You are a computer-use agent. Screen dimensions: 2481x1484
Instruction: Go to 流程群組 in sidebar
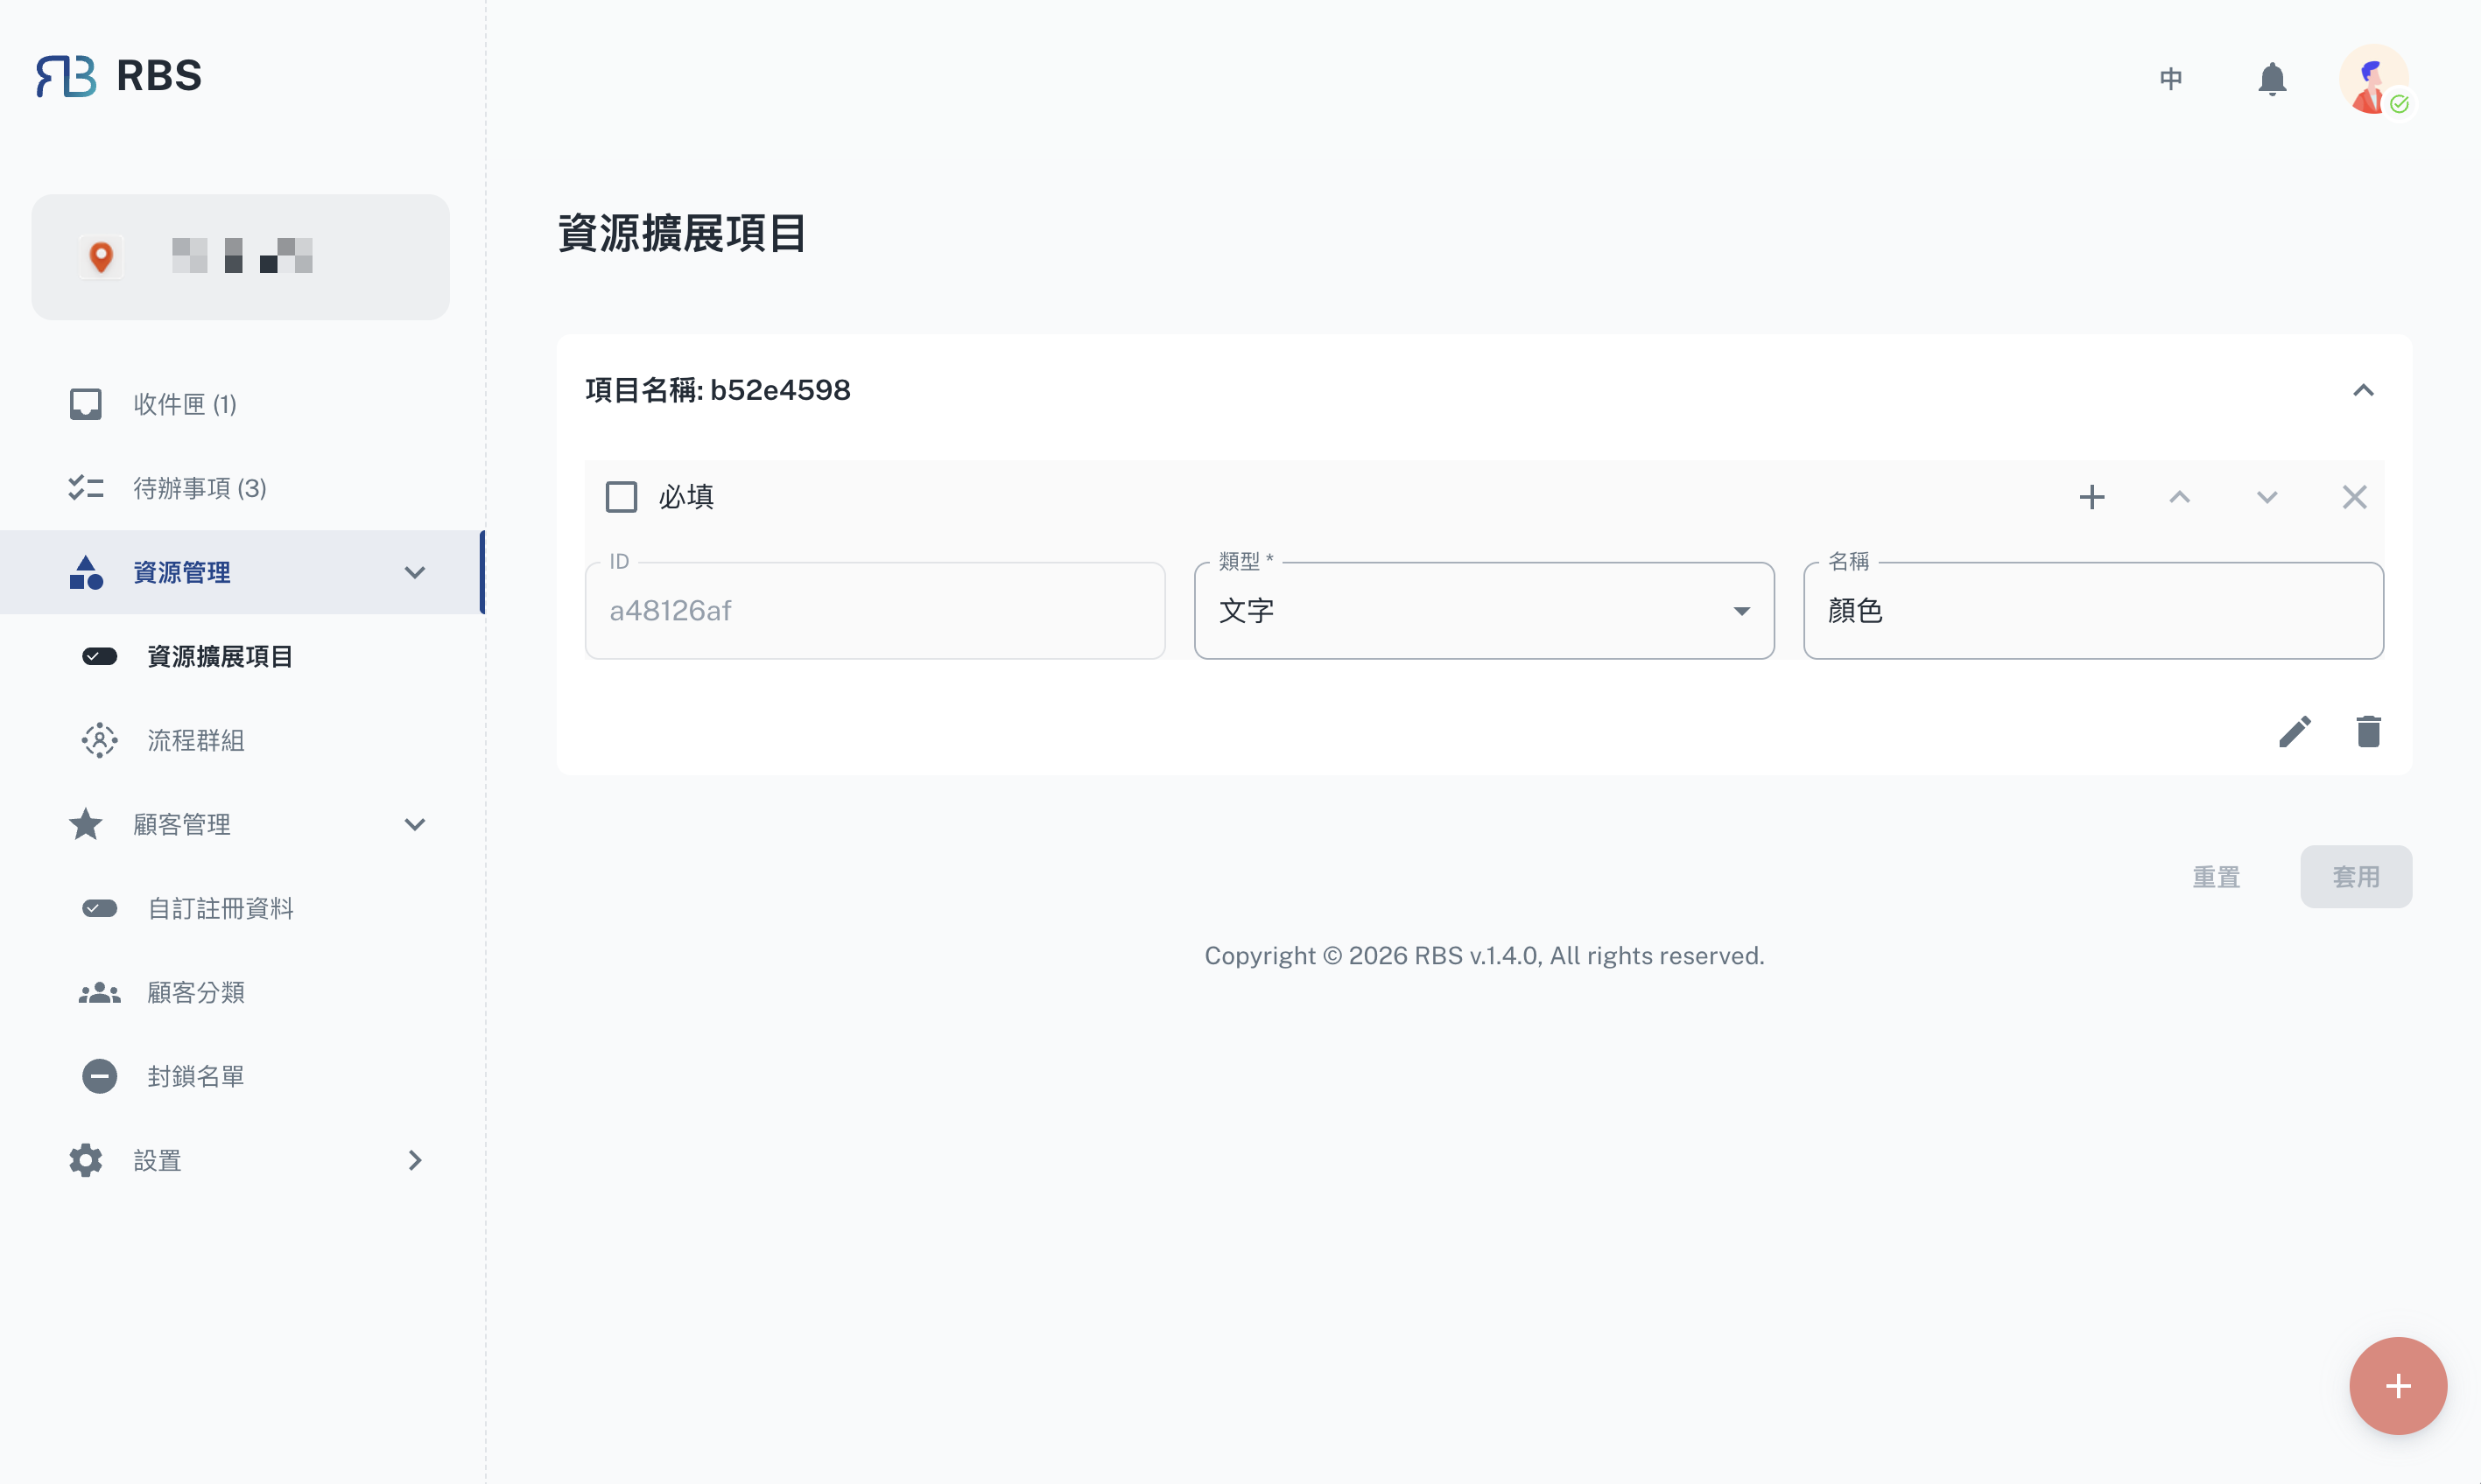click(x=196, y=740)
